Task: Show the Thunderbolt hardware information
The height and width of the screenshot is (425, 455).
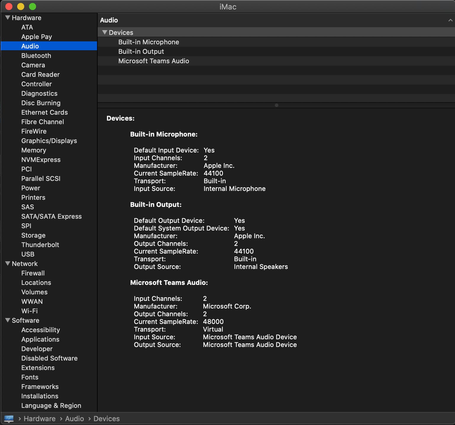Action: [40, 245]
